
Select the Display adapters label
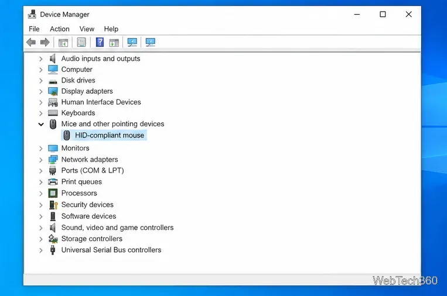[87, 91]
